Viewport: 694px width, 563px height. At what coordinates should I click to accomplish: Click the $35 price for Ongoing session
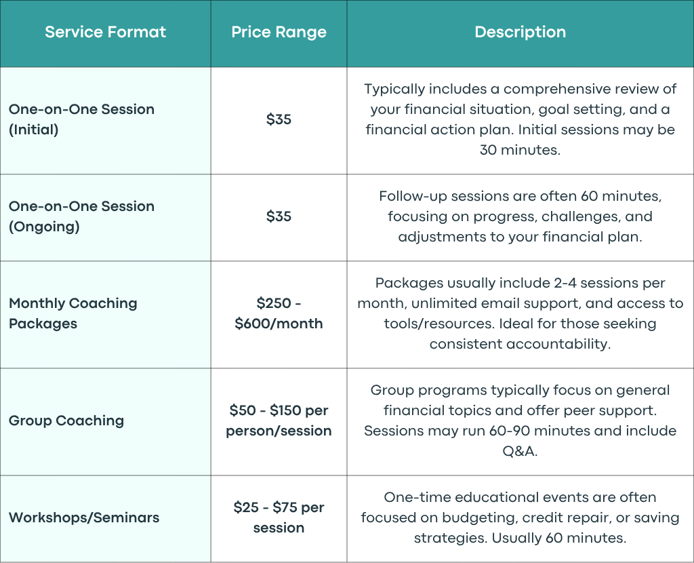click(279, 216)
